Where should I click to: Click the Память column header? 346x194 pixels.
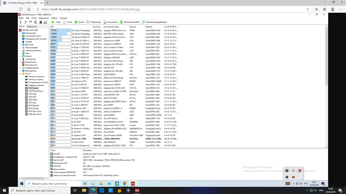[x=154, y=27]
